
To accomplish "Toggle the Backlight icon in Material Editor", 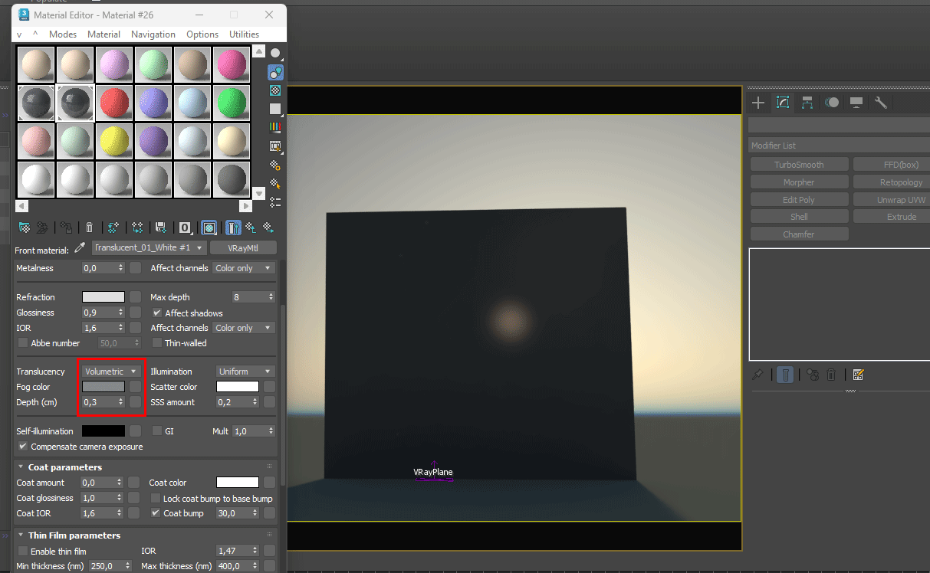I will 275,73.
